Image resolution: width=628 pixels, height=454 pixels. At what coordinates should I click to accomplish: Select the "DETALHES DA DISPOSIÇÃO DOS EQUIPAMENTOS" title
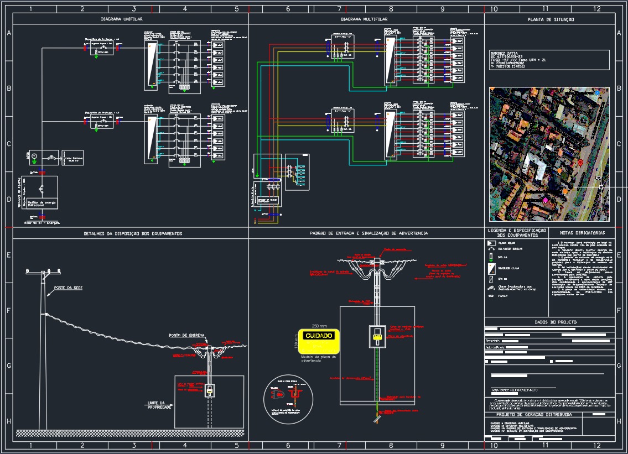pyautogui.click(x=133, y=233)
